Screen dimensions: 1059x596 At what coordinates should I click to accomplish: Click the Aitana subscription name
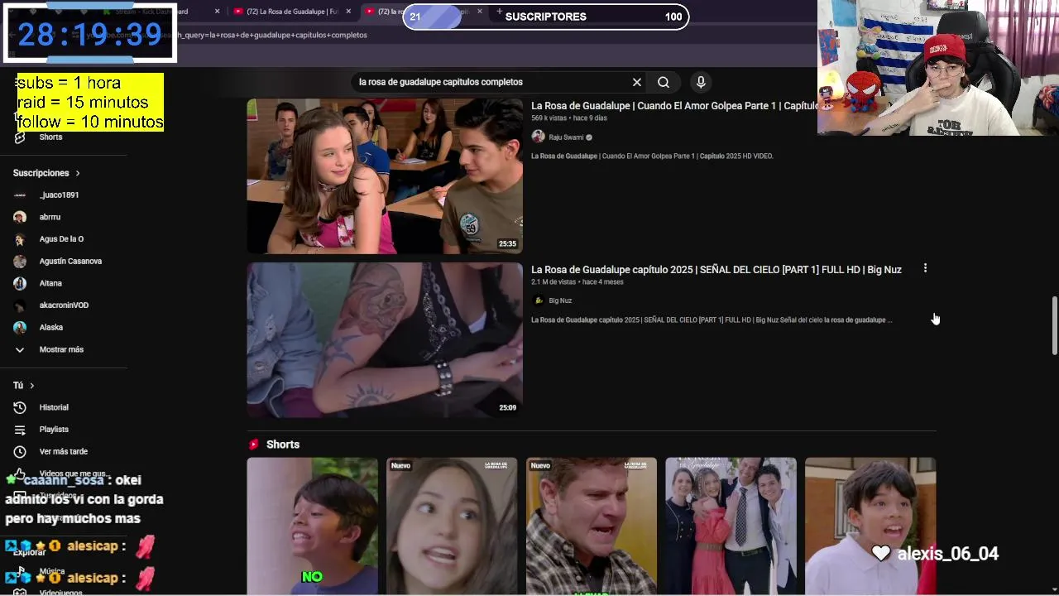[x=50, y=283]
